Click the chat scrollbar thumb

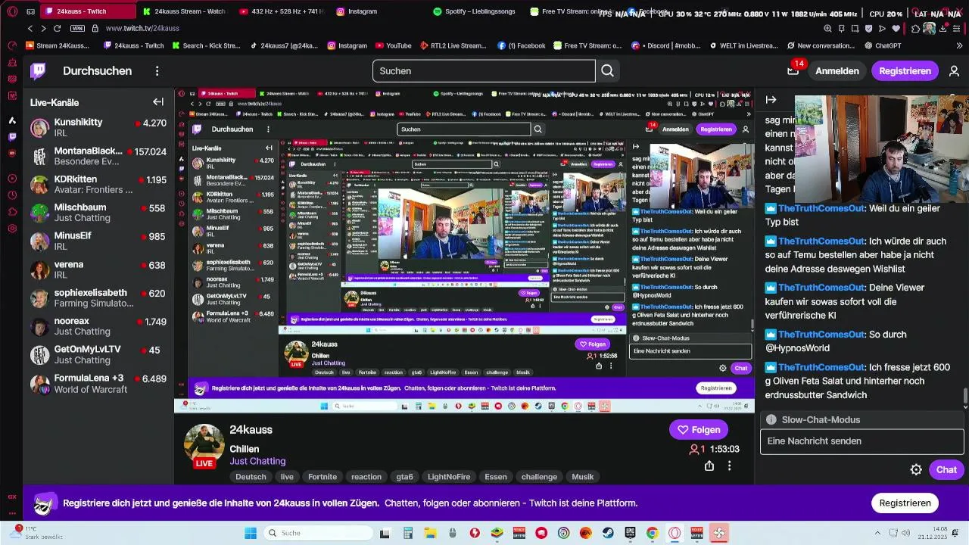click(965, 397)
